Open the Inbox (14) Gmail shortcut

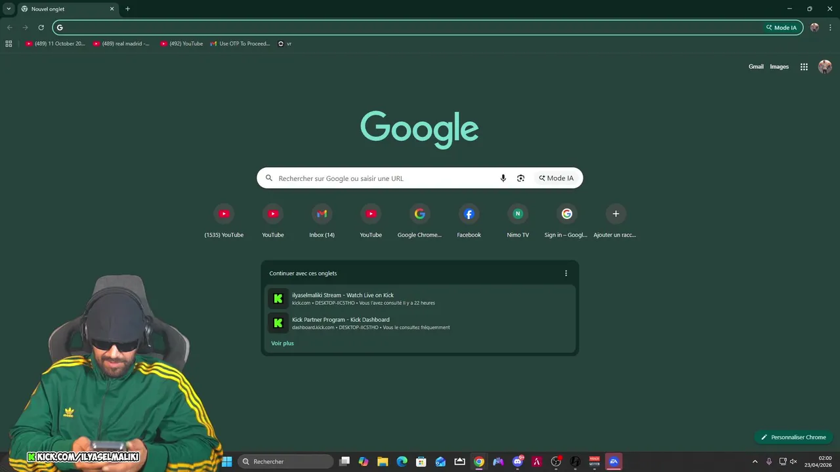click(322, 221)
